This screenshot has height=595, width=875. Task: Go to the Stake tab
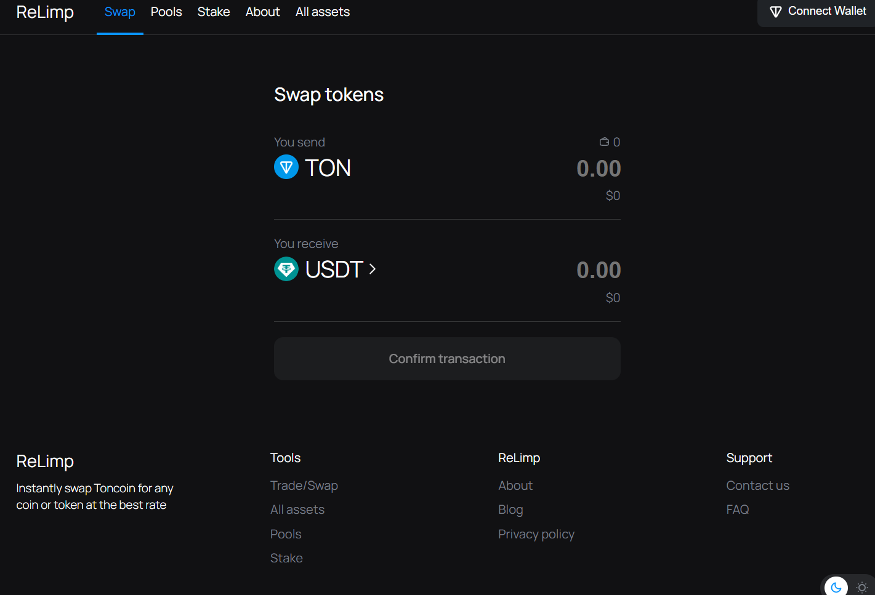click(214, 12)
